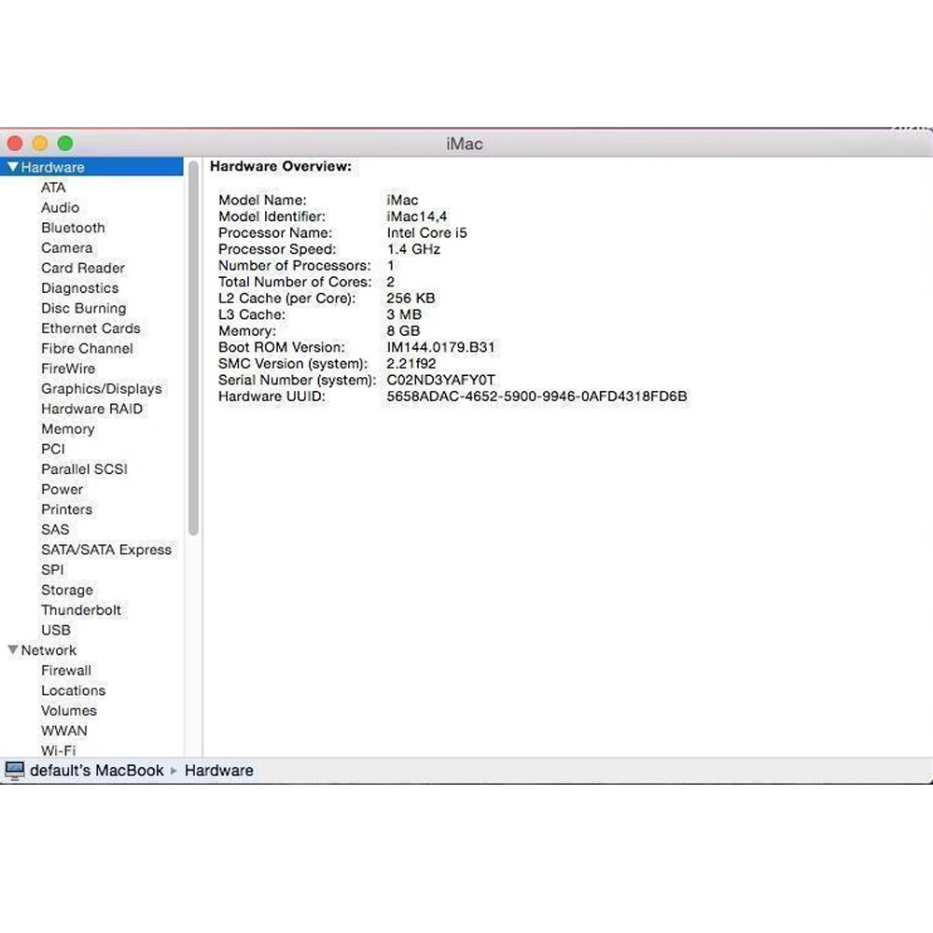933x933 pixels.
Task: Open the Memory sidebar entry
Action: [x=68, y=429]
